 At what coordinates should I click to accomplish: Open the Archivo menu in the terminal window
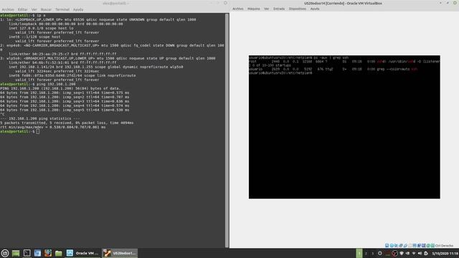pyautogui.click(x=8, y=9)
